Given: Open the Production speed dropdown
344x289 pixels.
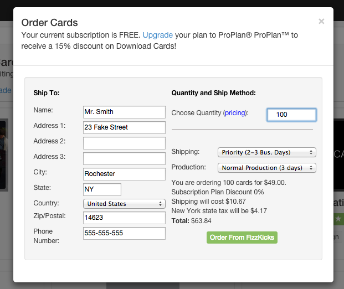Looking at the screenshot, I should 267,168.
